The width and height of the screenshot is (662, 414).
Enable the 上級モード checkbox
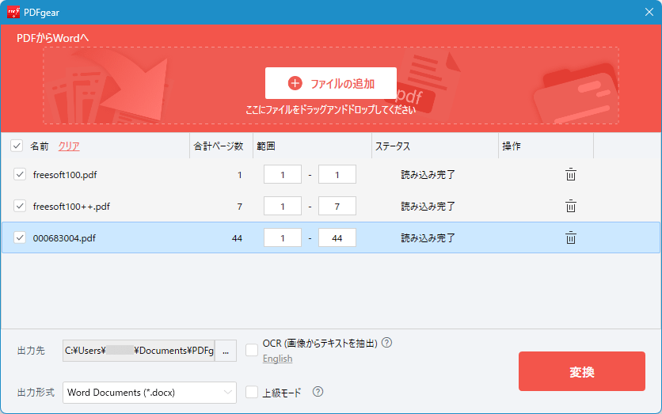[252, 392]
